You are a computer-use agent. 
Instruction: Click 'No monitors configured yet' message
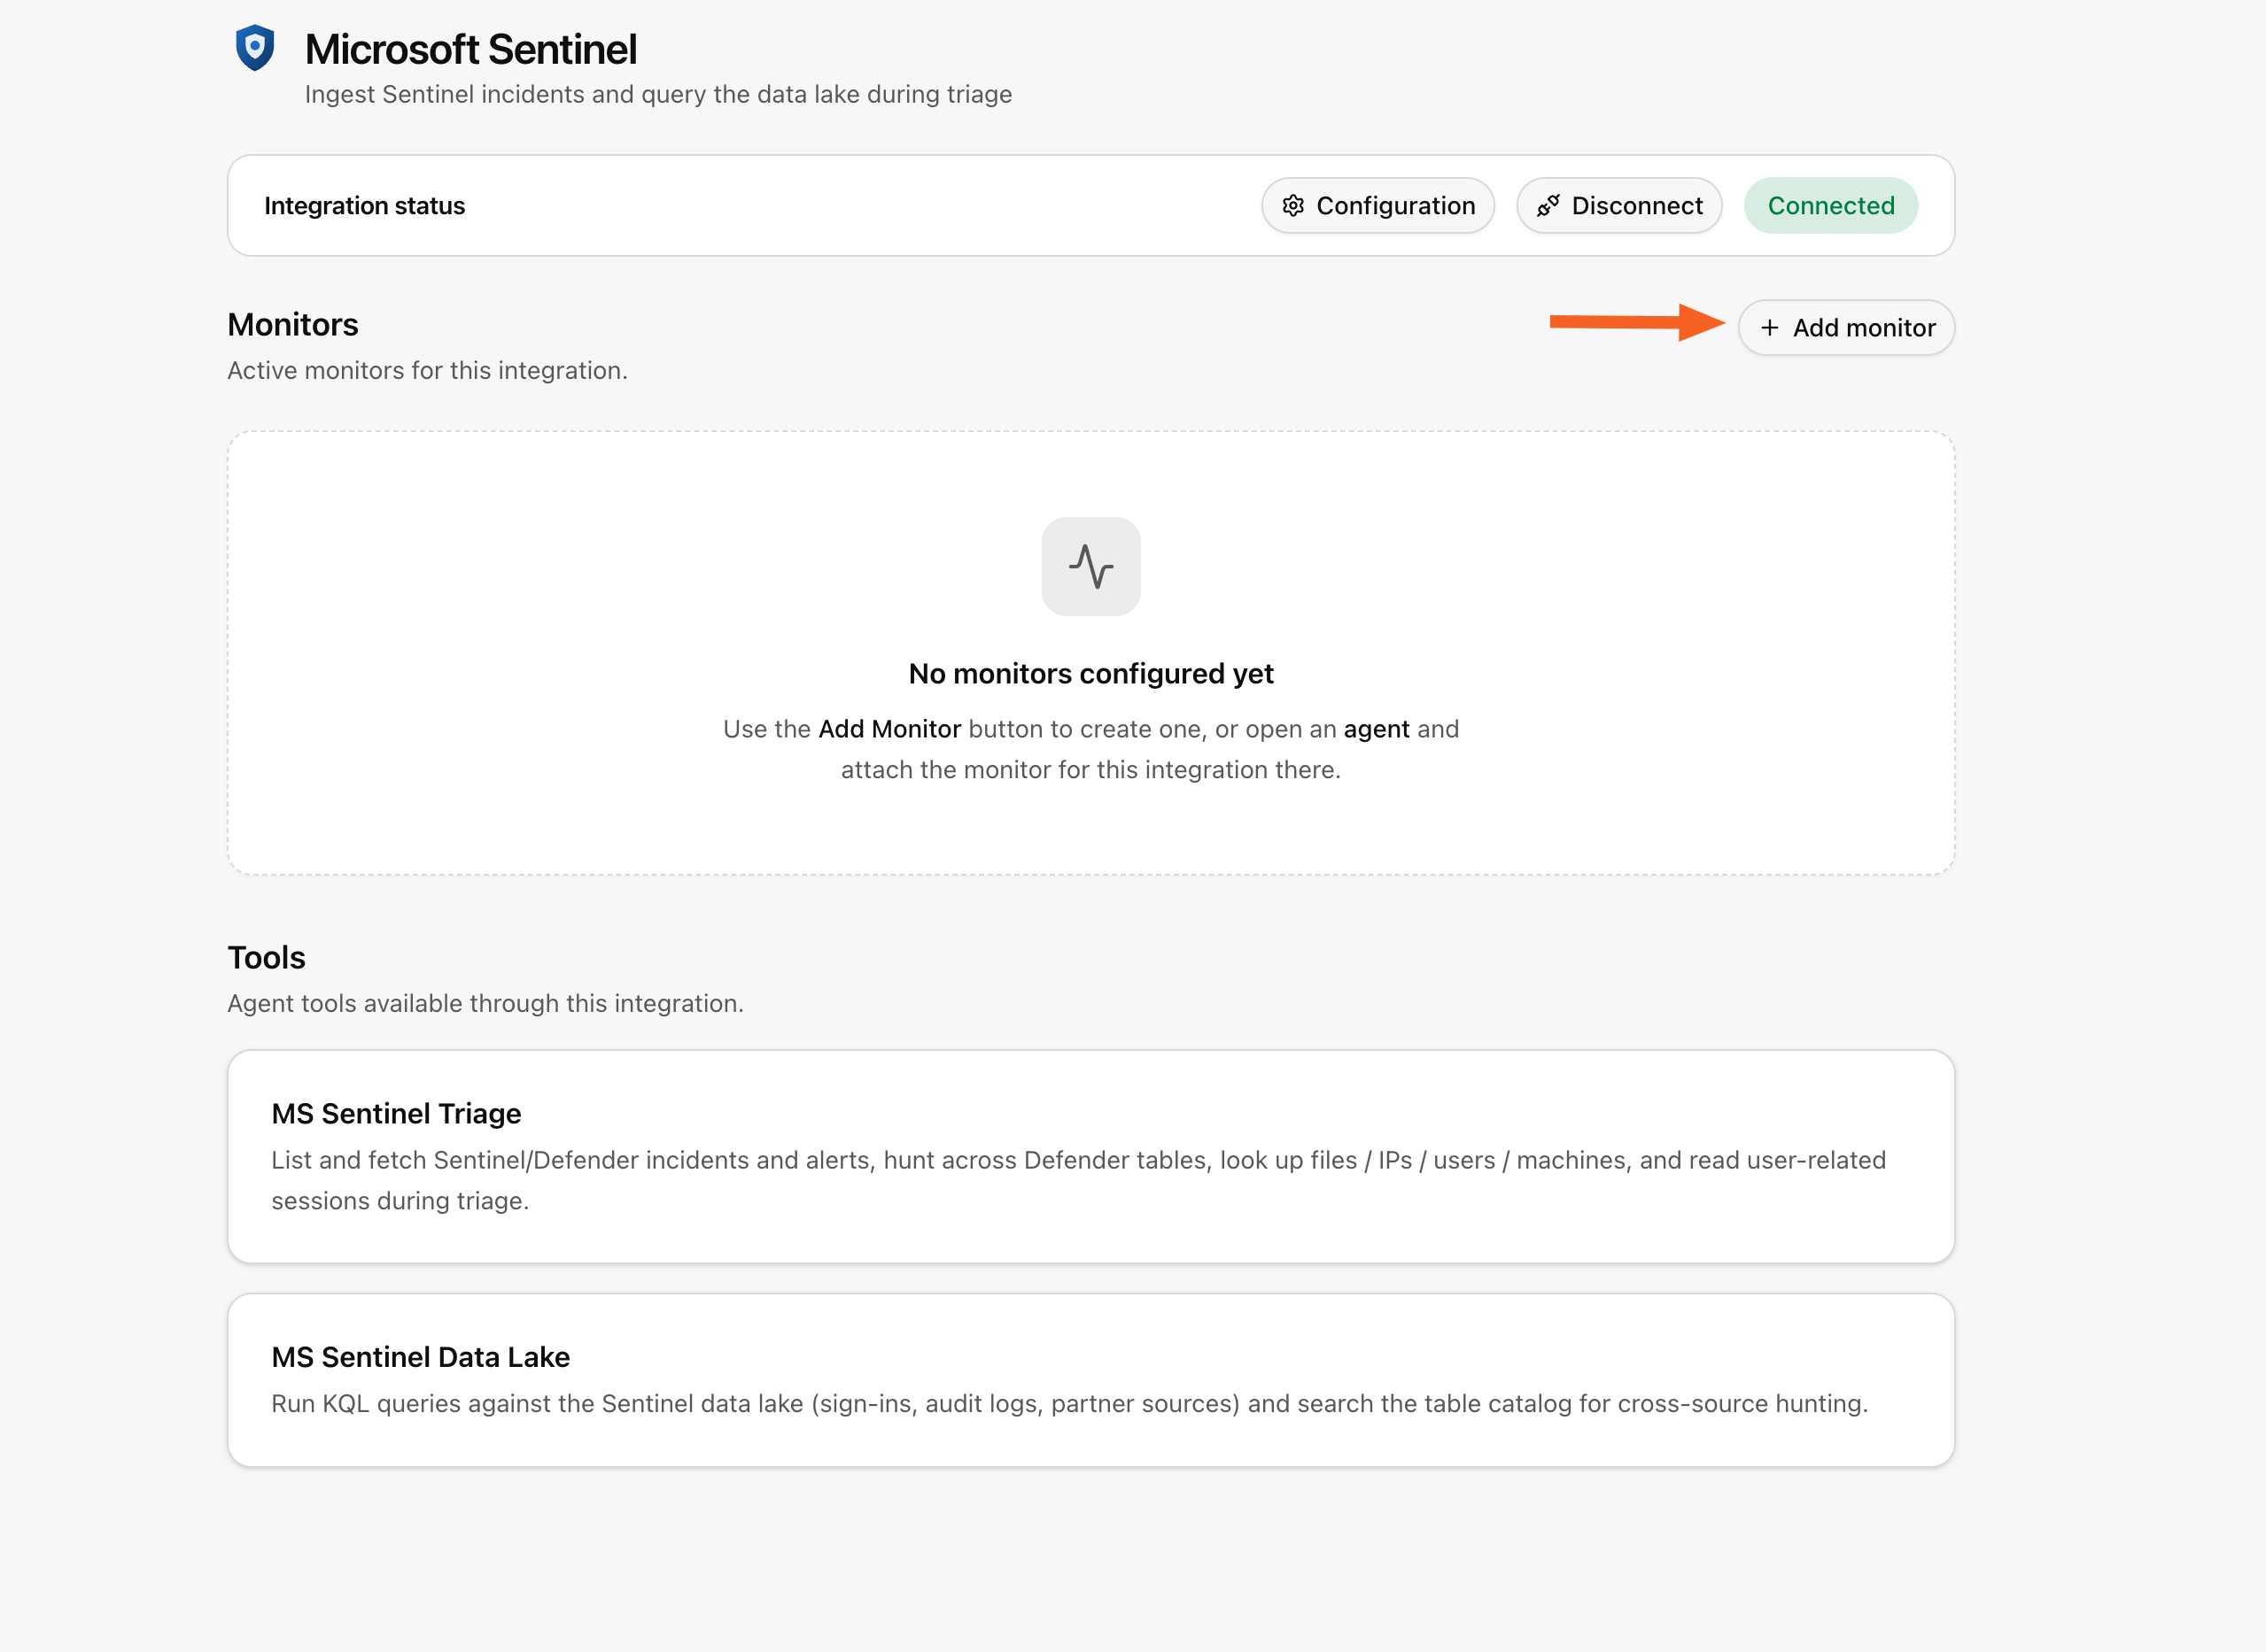(x=1090, y=673)
